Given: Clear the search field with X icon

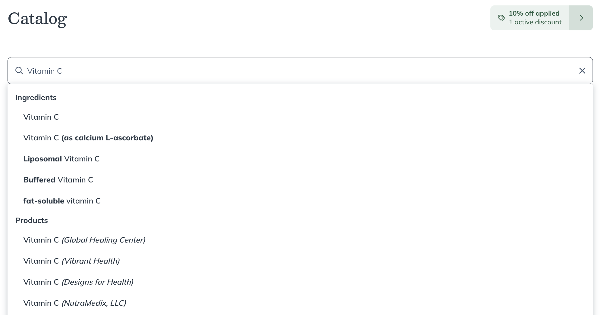Looking at the screenshot, I should pos(582,71).
